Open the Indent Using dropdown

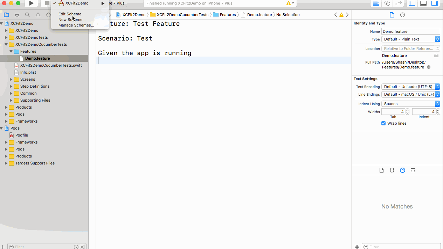[x=411, y=104]
